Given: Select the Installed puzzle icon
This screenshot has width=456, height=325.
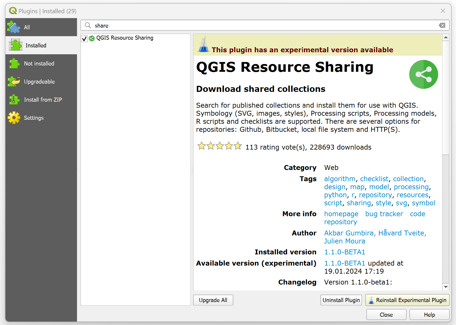Looking at the screenshot, I should pos(15,45).
